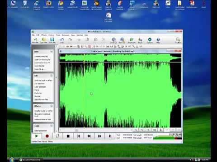217x162 pixels.
Task: Click 'Undo last edit or effect' link
Action: (x=43, y=81)
